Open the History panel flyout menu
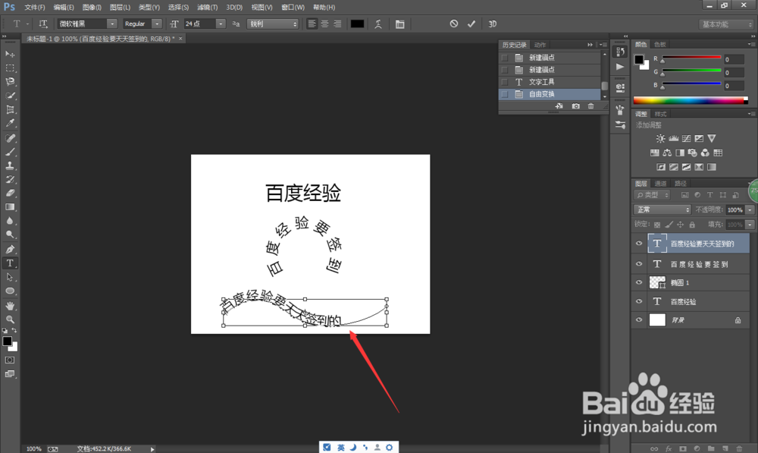This screenshot has height=453, width=758. tap(603, 45)
